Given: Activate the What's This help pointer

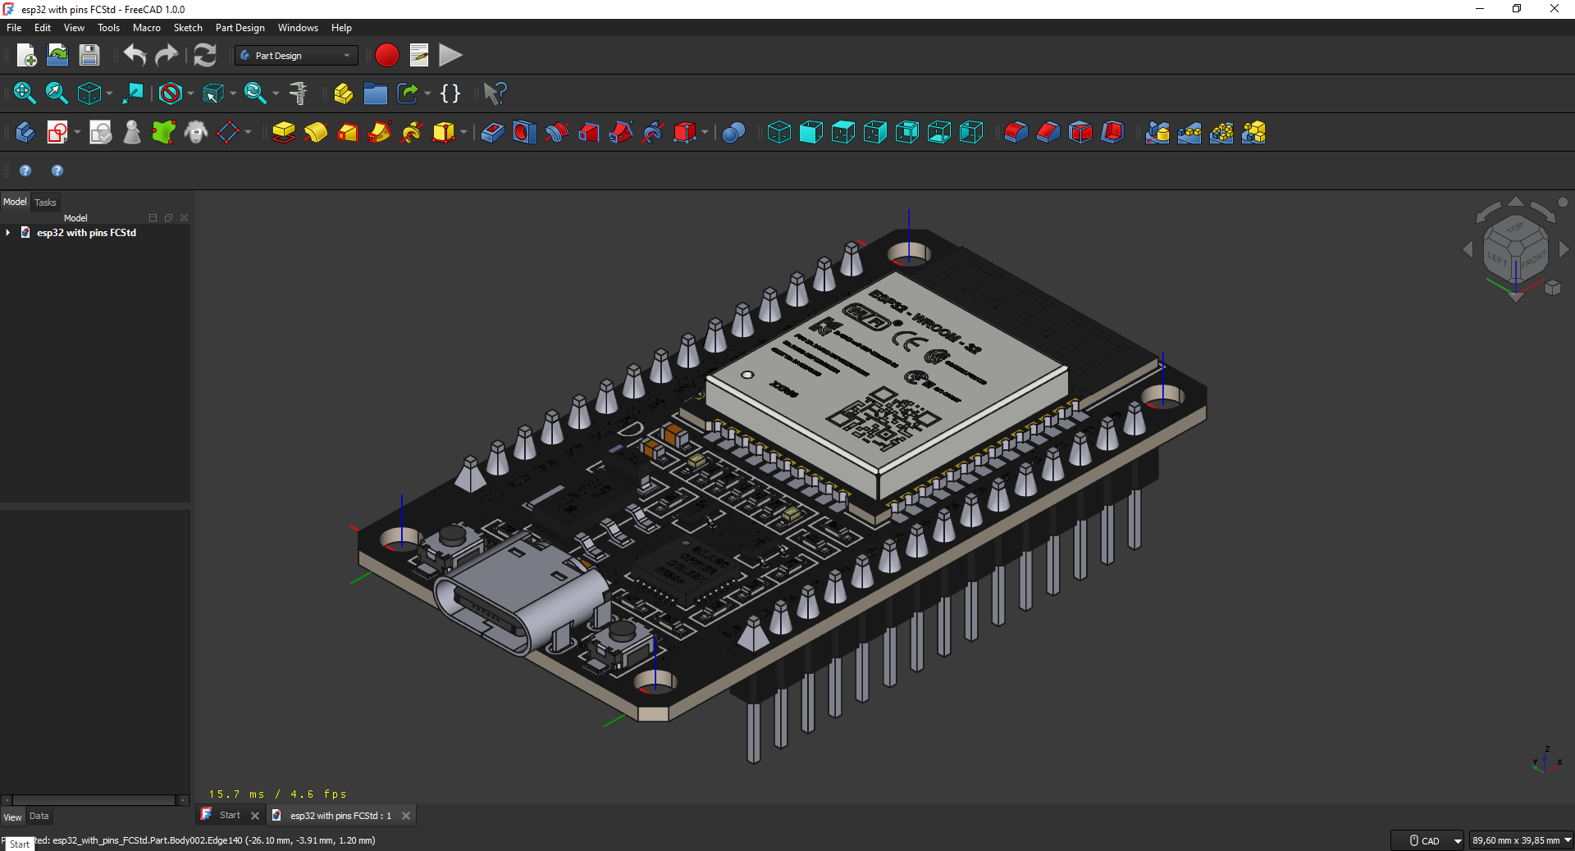Looking at the screenshot, I should click(495, 93).
